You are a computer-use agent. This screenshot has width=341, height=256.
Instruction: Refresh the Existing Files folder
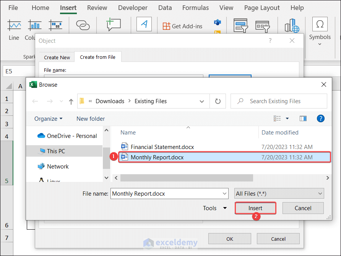218,101
